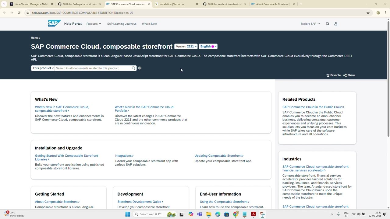Click the search submit magnifier icon
The image size is (390, 219).
133,68
